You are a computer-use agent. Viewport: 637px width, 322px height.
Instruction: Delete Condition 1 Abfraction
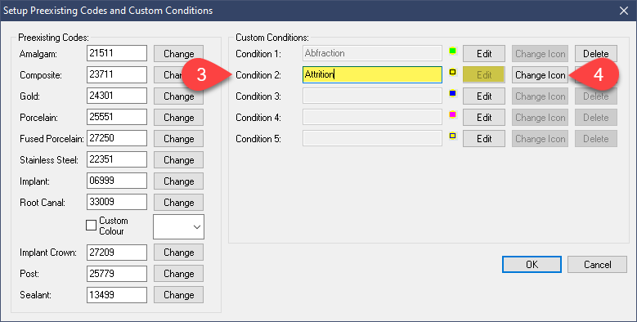[x=596, y=54]
